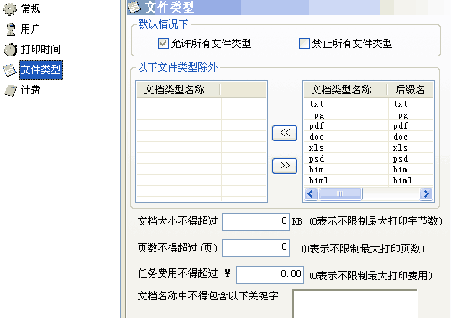Click the gear icon beside 常规
Image resolution: width=451 pixels, height=318 pixels.
point(10,8)
